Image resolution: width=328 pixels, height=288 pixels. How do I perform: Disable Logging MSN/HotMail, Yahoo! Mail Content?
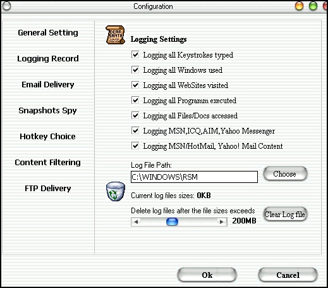[135, 146]
